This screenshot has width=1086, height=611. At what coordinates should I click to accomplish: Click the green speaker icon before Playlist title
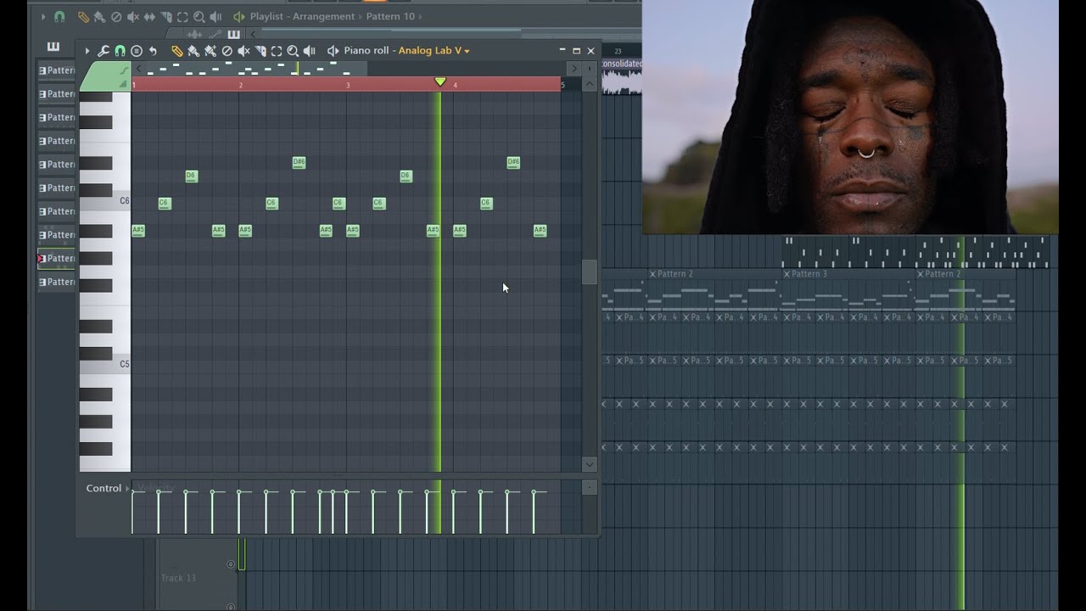pyautogui.click(x=239, y=16)
